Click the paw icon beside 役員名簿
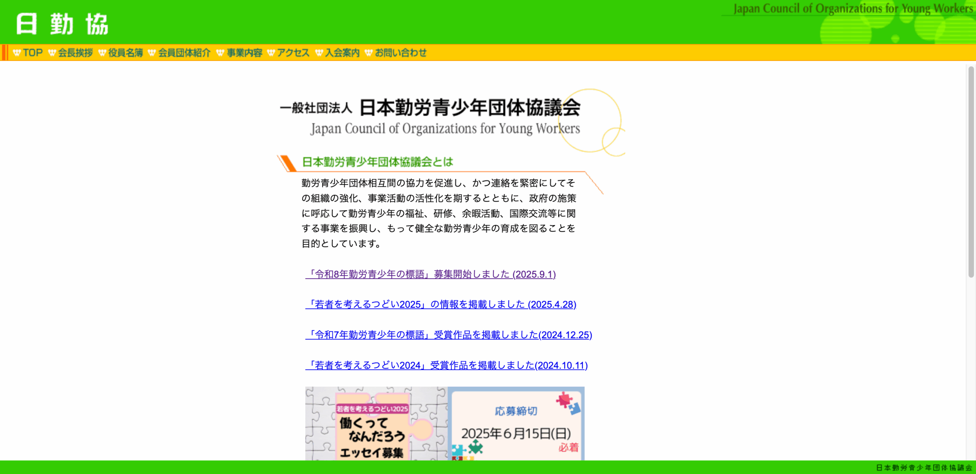 102,53
